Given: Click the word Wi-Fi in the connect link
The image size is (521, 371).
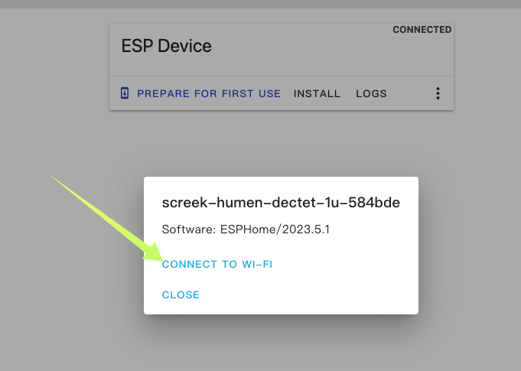Looking at the screenshot, I should coord(257,265).
